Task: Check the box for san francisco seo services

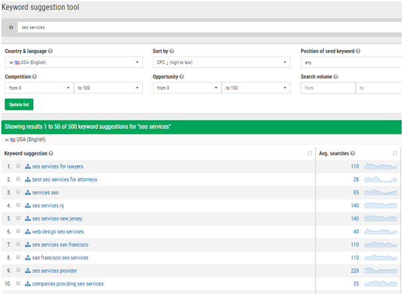Action: coord(18,257)
